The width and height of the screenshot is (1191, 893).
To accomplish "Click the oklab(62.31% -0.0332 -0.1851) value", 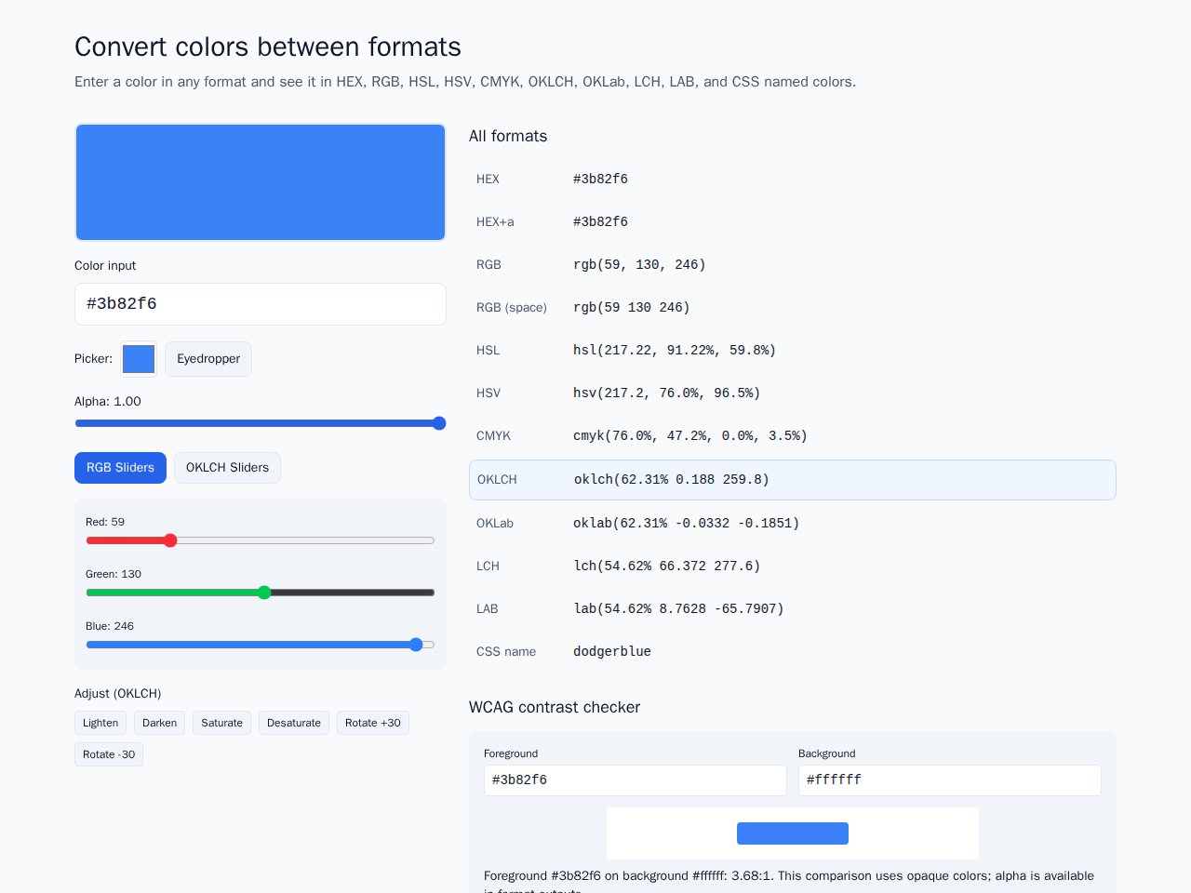I will point(687,524).
